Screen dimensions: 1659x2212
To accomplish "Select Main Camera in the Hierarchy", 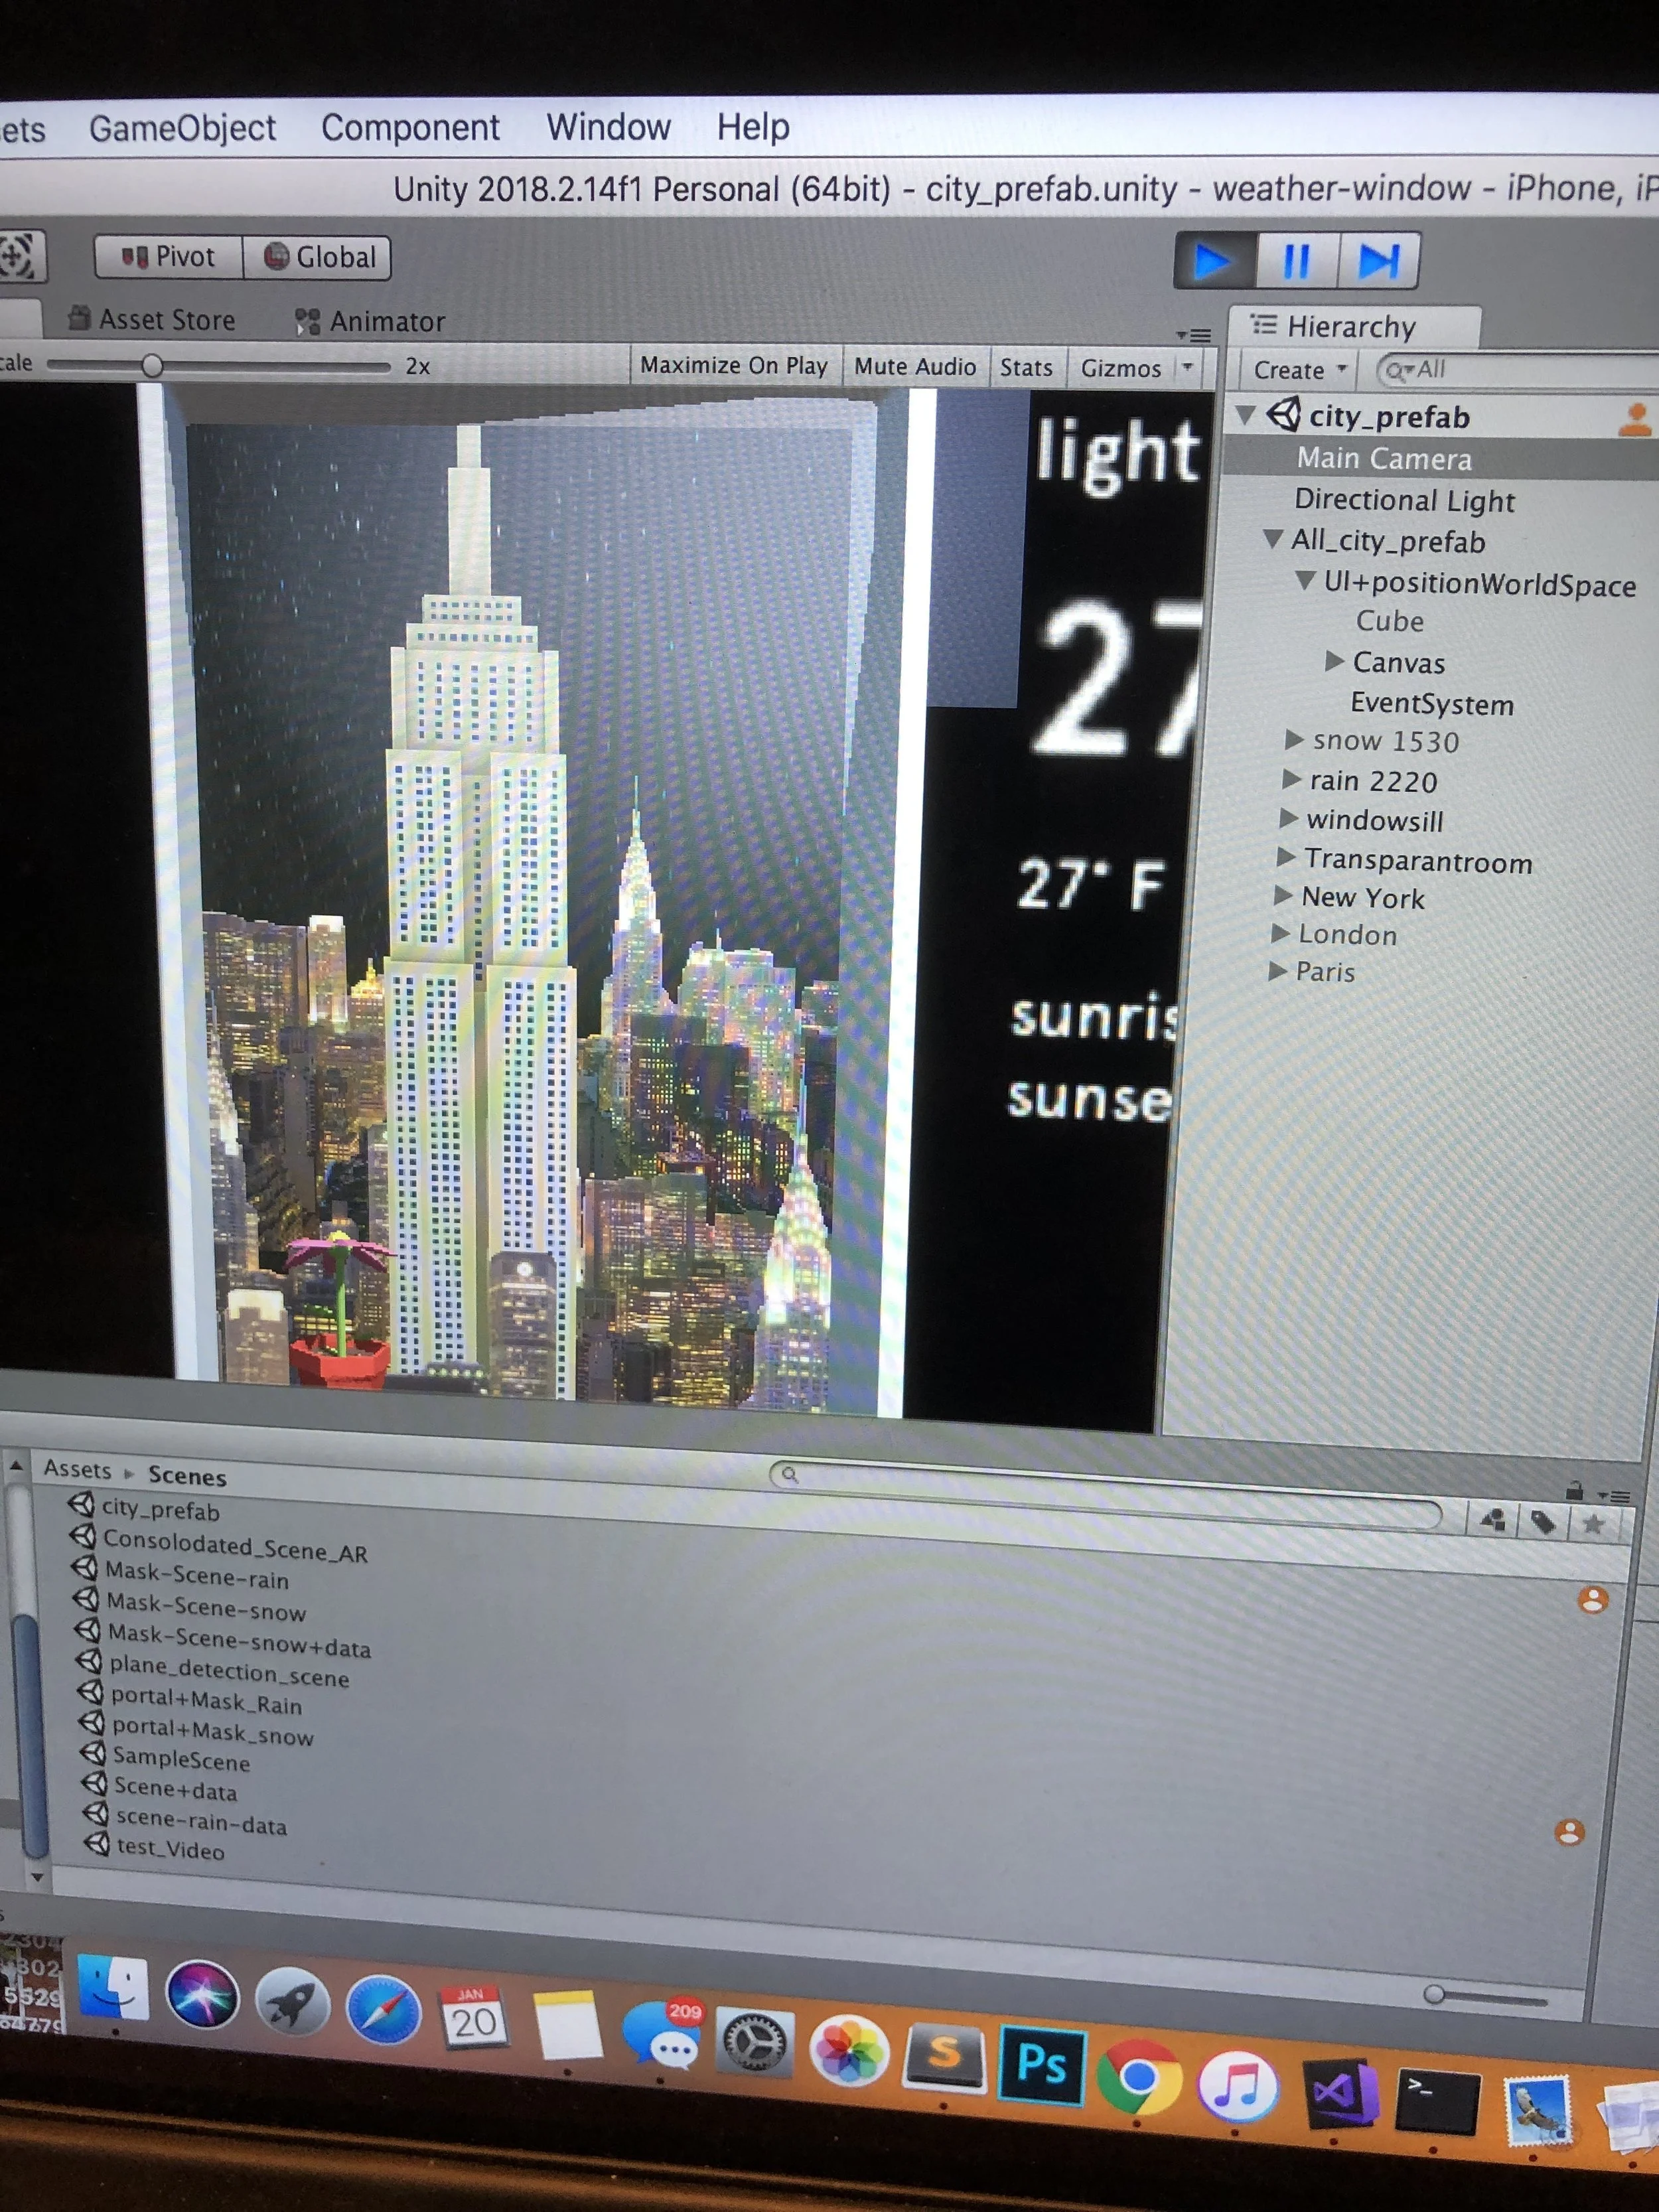I will (1384, 459).
